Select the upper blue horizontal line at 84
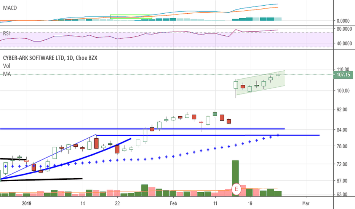Image resolution: width=355 pixels, height=209 pixels. point(142,129)
